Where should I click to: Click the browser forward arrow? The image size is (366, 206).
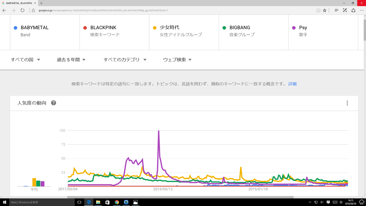coord(13,10)
